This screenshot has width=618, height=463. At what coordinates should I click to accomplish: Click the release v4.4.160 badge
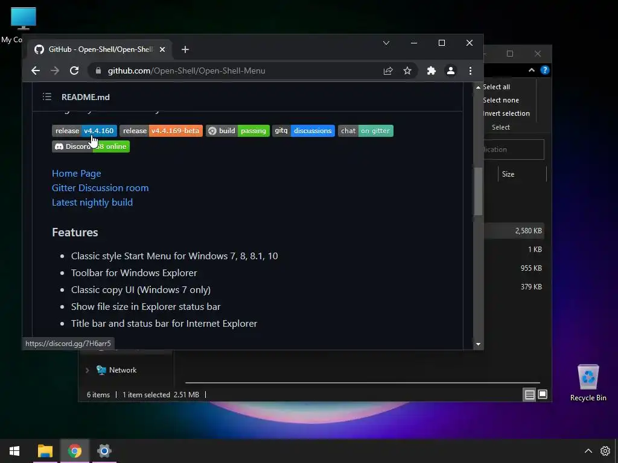(84, 131)
